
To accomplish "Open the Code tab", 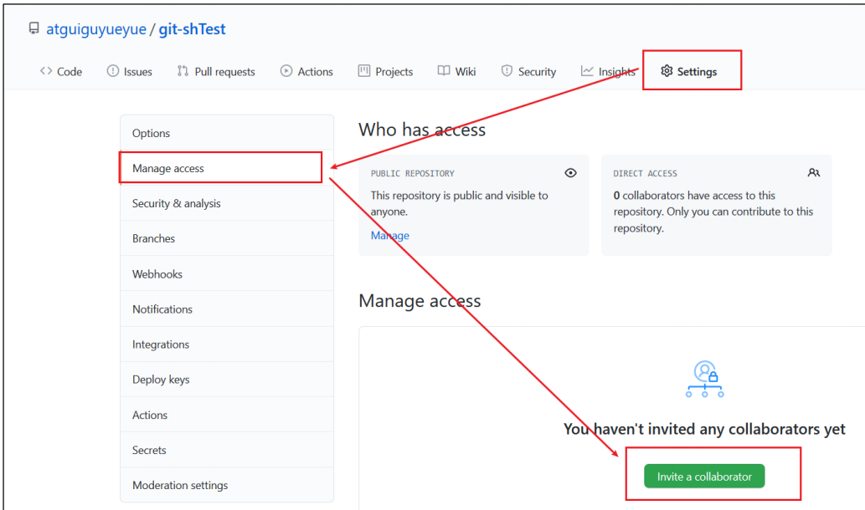I will click(x=60, y=72).
